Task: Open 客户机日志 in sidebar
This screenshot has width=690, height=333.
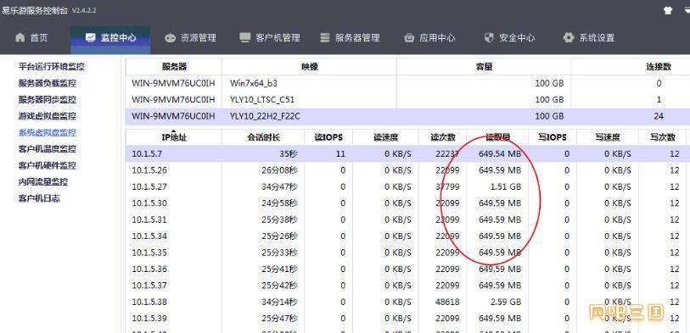Action: click(39, 198)
